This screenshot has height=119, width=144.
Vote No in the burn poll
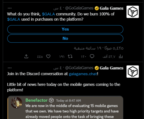(x=65, y=39)
